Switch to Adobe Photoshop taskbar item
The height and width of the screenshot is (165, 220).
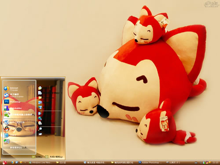150,162
